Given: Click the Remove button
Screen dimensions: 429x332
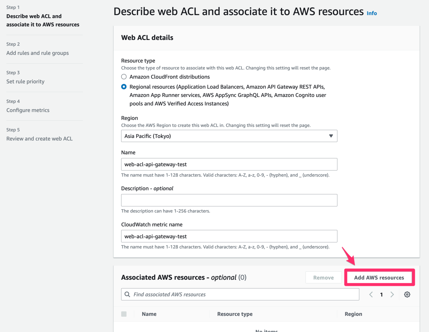Looking at the screenshot, I should point(323,277).
